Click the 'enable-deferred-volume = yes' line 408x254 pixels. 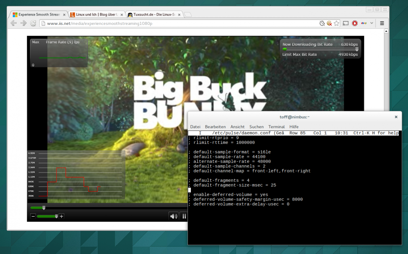pyautogui.click(x=228, y=194)
